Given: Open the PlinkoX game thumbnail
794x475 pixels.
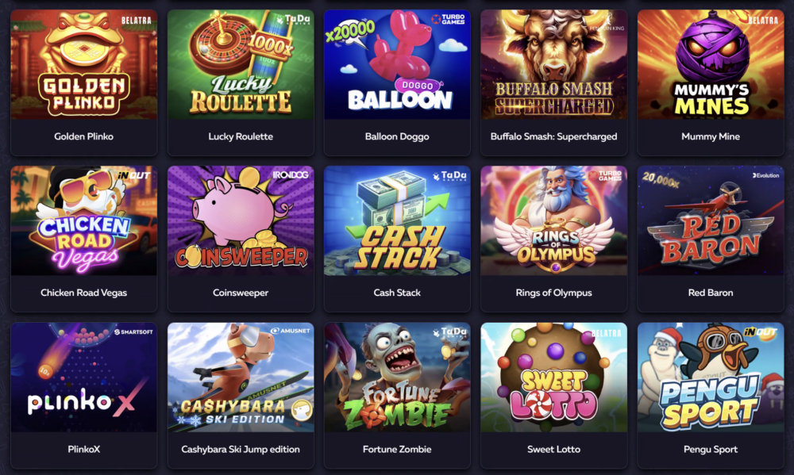Looking at the screenshot, I should 83,377.
